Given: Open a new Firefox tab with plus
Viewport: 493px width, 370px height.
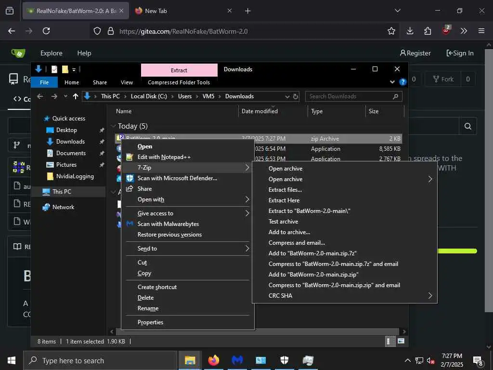Looking at the screenshot, I should pos(248,11).
